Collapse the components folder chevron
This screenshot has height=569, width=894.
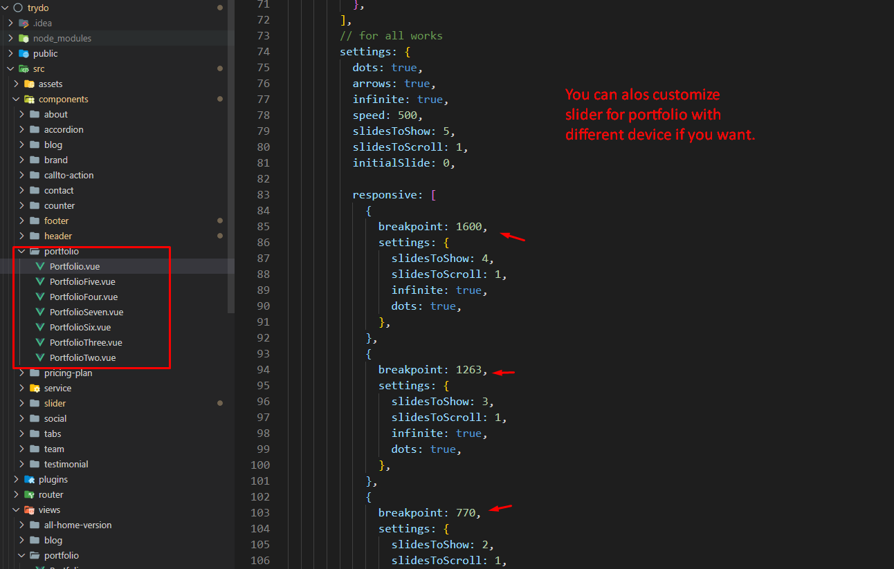pyautogui.click(x=16, y=99)
